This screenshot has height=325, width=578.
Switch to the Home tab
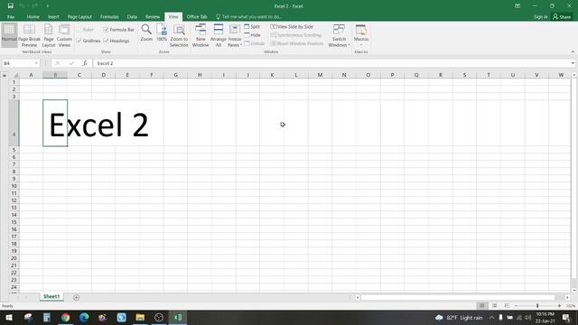(x=33, y=16)
